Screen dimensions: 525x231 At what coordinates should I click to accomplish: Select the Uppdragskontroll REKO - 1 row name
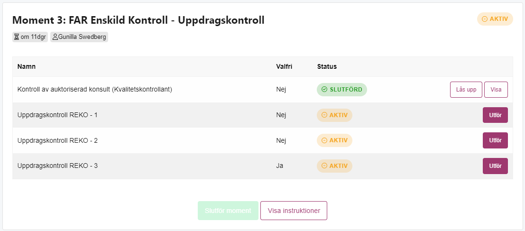coord(57,115)
